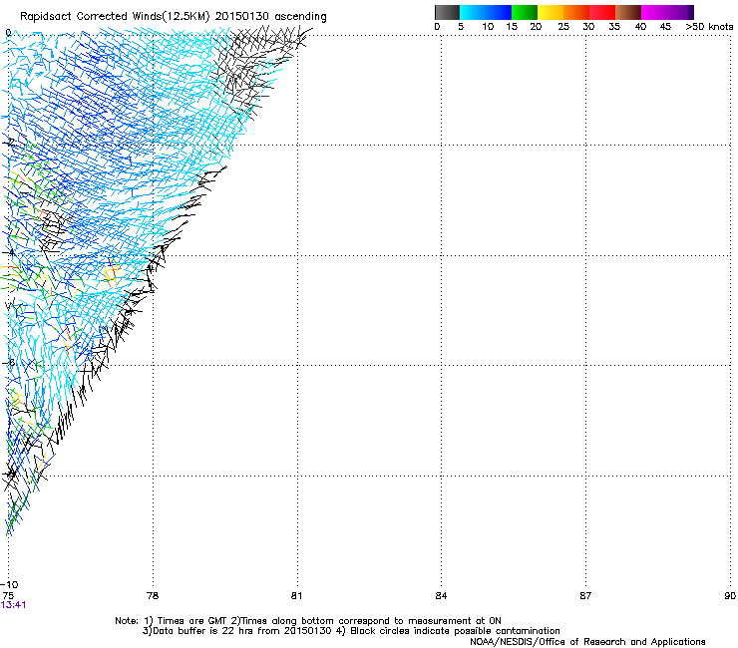The height and width of the screenshot is (648, 738).
Task: Click the red 30-35 knots legend segment
Action: pos(602,12)
